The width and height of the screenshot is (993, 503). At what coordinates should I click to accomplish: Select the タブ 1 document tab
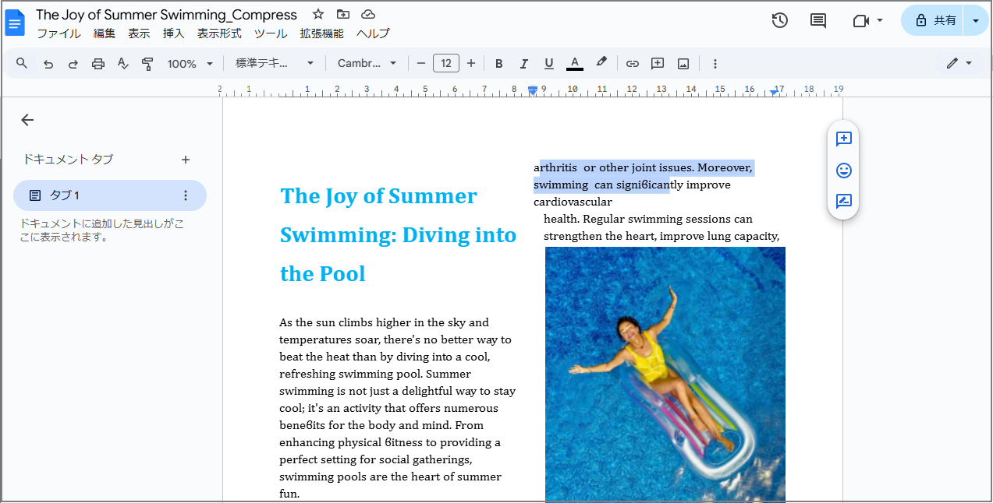click(x=110, y=195)
